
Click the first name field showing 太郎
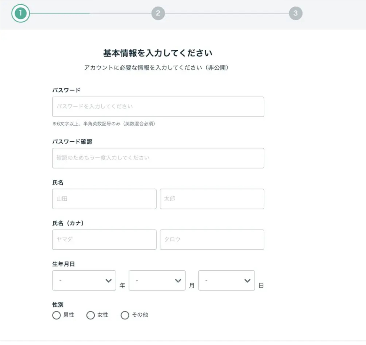[212, 199]
